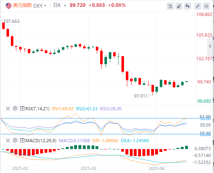Screen dimensions: 214x173
Task: Click the 39.09 RSI axis label
Action: tap(205, 125)
